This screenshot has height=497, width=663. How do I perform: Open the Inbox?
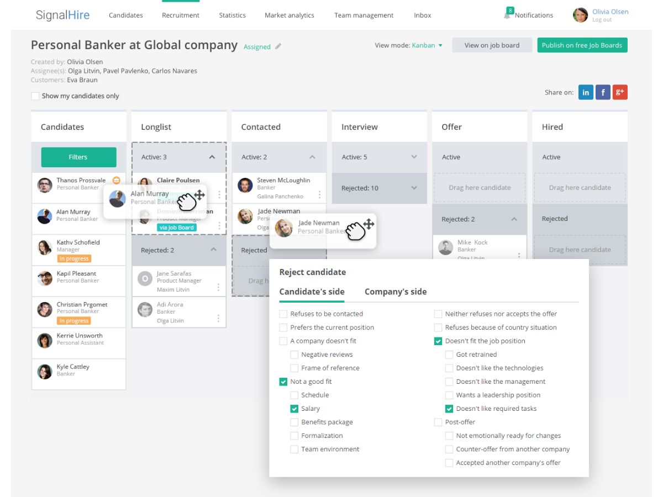click(x=423, y=15)
